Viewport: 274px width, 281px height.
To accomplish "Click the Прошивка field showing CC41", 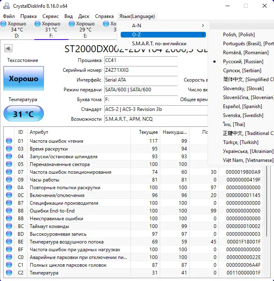I will [x=141, y=60].
